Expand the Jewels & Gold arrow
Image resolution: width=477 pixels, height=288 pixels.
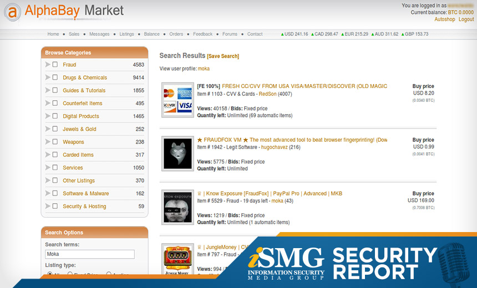48,129
